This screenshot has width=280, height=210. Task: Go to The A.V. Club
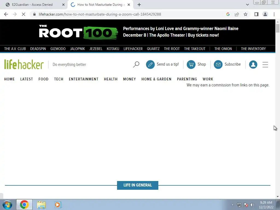[x=15, y=49]
